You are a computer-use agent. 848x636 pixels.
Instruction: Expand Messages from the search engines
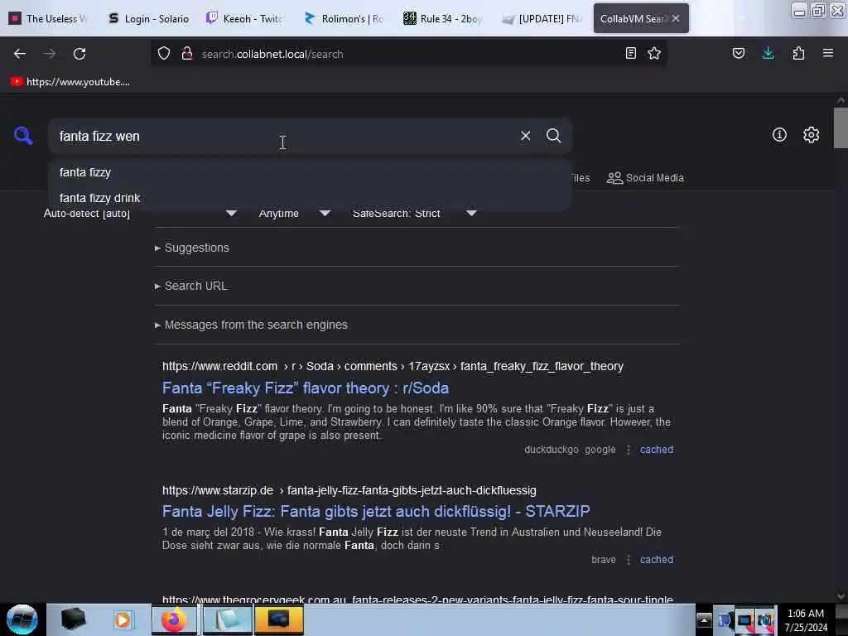(x=251, y=325)
